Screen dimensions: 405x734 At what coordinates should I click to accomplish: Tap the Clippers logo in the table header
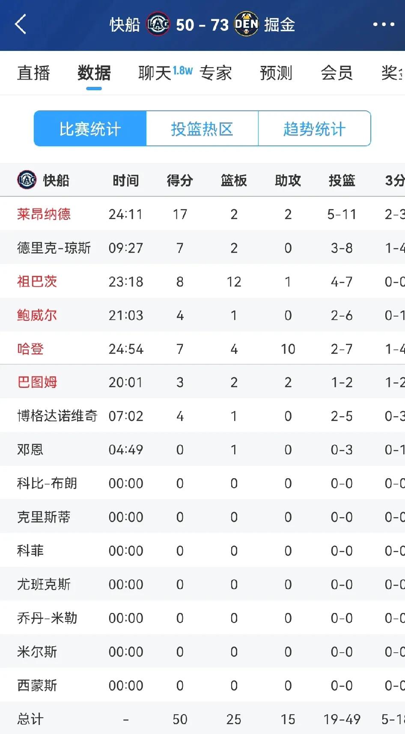tap(27, 180)
